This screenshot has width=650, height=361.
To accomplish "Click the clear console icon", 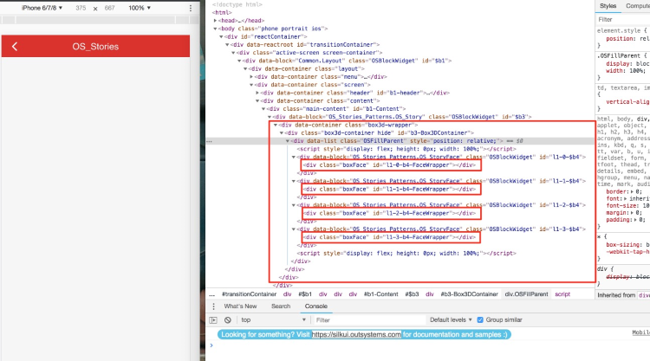I will pos(227,319).
